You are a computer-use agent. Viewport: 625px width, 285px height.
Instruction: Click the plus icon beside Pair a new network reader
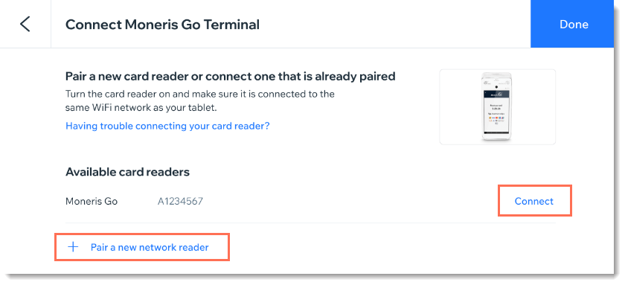(x=73, y=247)
